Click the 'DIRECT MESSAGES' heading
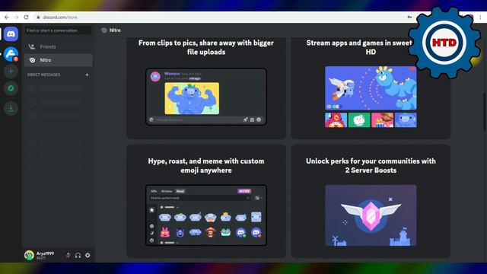This screenshot has height=274, width=487. point(44,75)
